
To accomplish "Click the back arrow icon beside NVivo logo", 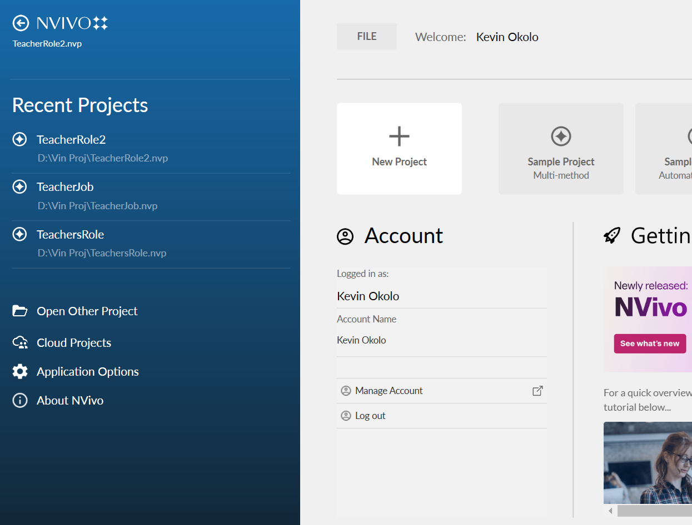I will 21,23.
